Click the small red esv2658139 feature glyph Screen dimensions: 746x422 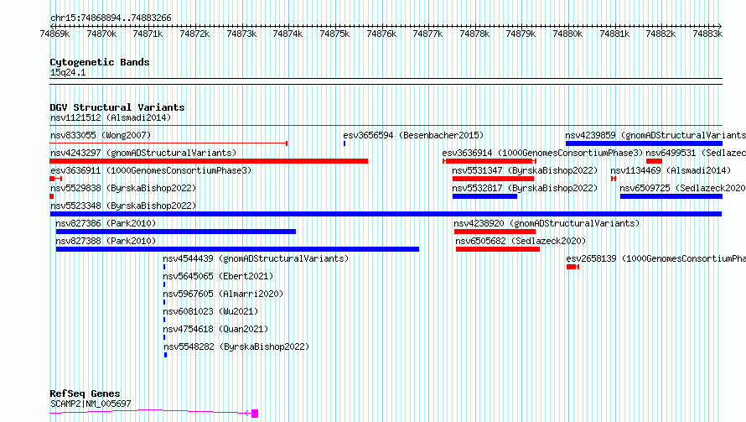tap(572, 267)
